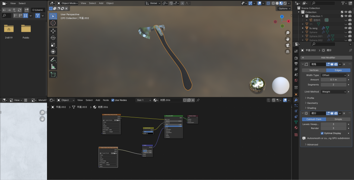354x180 pixels.
Task: Pick the Rotate tool
Action: [53, 38]
